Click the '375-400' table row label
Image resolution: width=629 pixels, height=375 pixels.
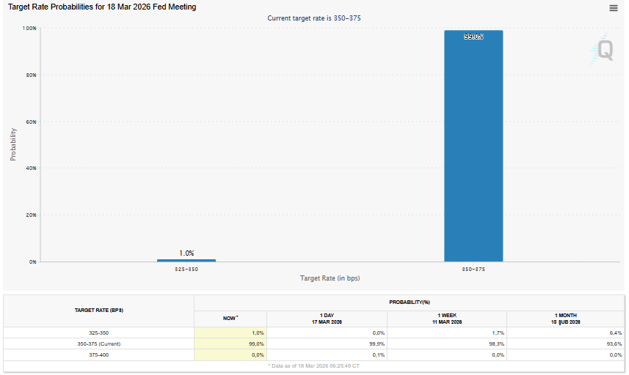point(98,354)
